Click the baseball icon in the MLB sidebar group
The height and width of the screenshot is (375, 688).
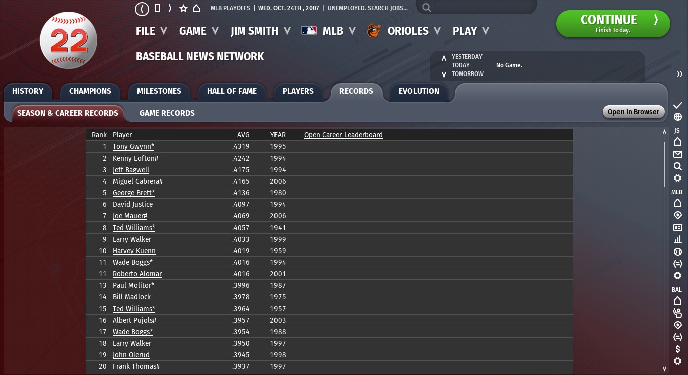678,252
